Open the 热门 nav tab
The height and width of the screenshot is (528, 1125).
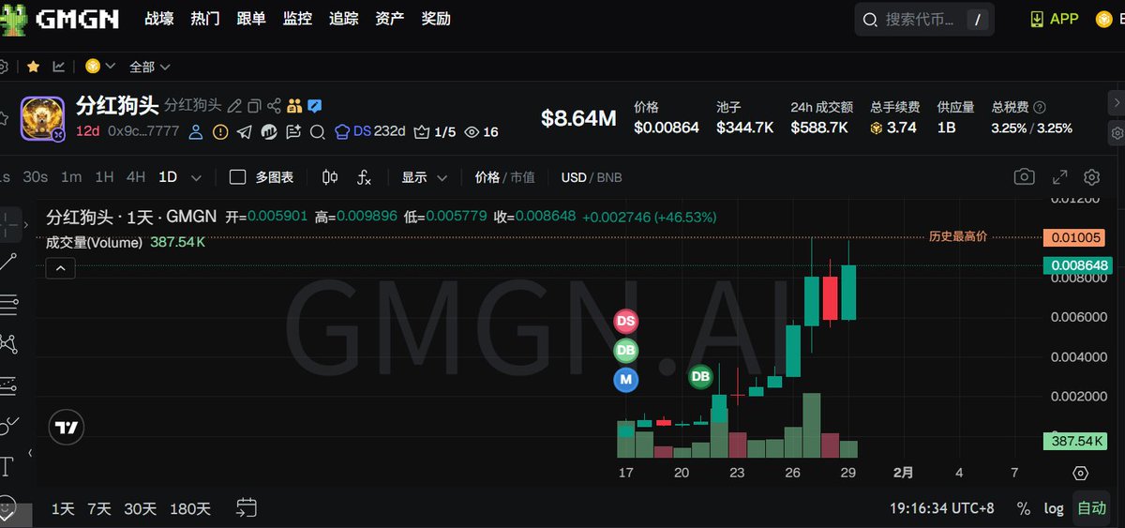coord(205,19)
